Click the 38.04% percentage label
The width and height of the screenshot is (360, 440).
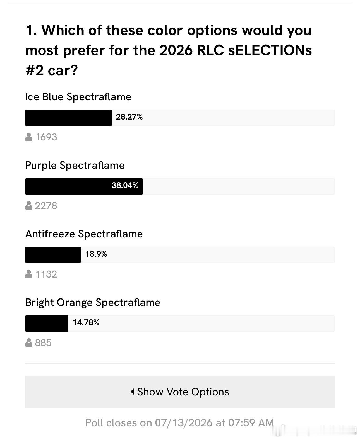125,186
